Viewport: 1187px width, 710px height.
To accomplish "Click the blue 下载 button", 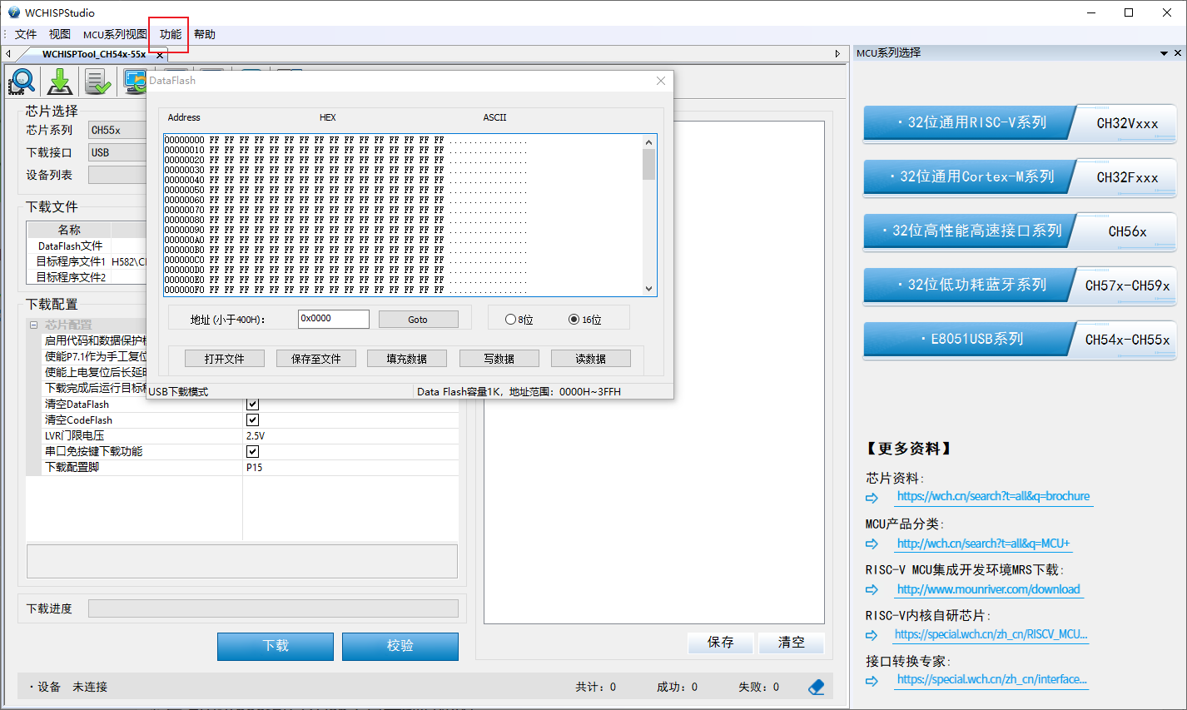I will (x=276, y=646).
